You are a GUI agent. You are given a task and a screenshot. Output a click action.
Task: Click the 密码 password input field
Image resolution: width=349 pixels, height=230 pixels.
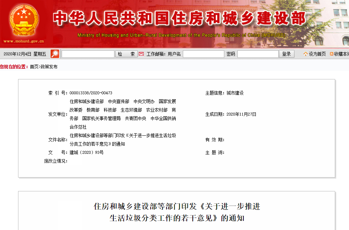coord(258,54)
